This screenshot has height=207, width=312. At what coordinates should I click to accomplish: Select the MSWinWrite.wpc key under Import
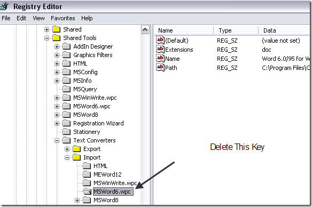pyautogui.click(x=115, y=183)
